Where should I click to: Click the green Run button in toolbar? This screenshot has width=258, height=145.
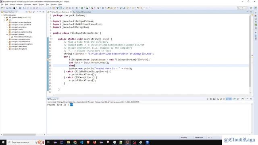click(82, 8)
